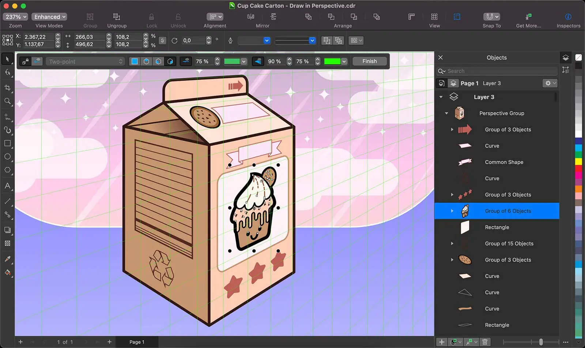This screenshot has width=585, height=348.
Task: Open the Two-point perspective type dropdown
Action: (85, 61)
